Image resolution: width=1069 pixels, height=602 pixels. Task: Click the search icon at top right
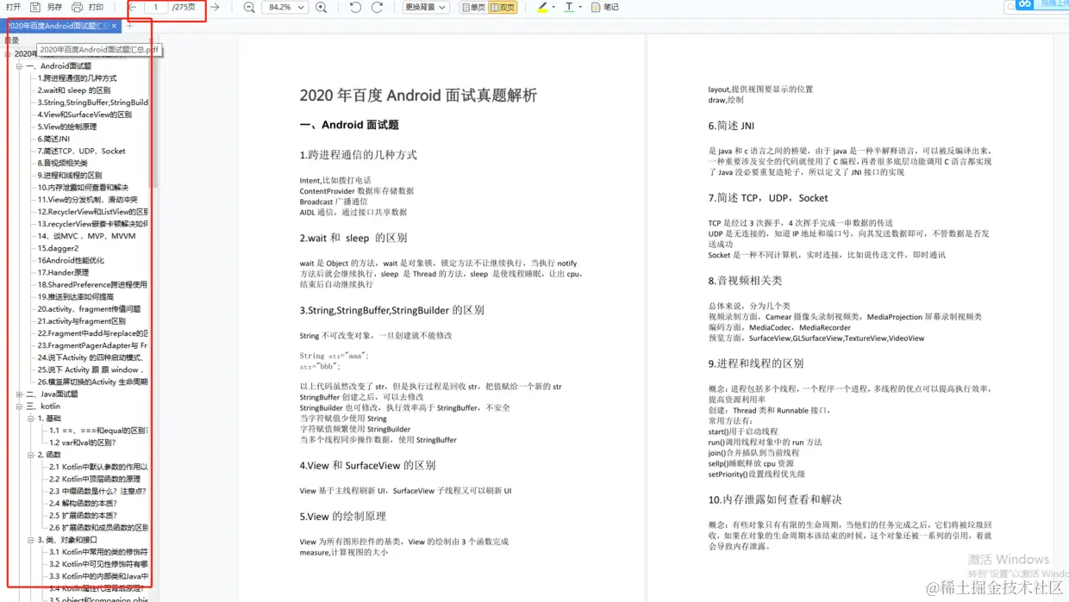(1010, 7)
